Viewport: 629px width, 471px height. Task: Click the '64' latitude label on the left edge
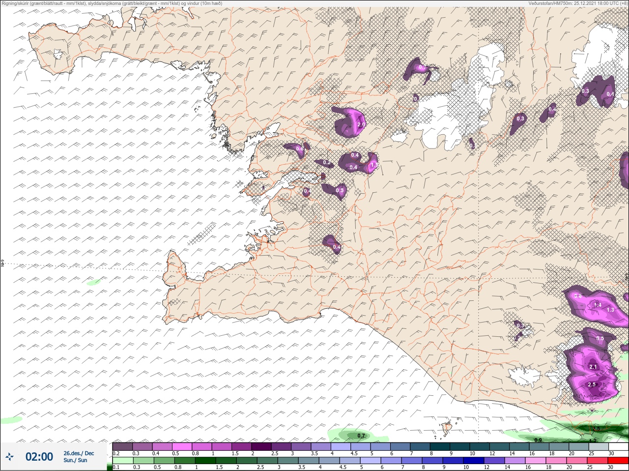(x=2, y=264)
